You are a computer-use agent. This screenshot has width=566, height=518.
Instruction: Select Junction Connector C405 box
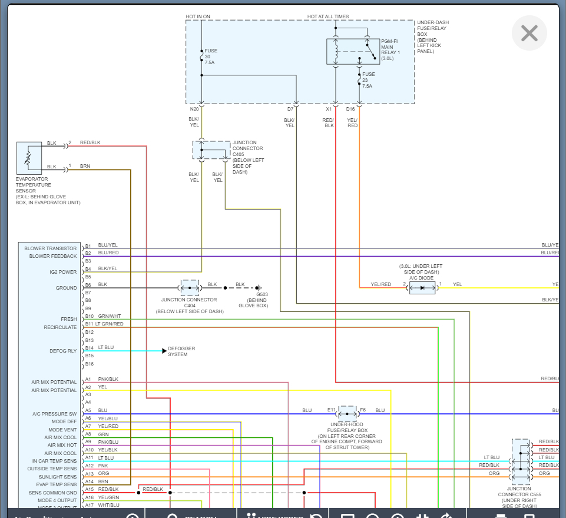click(x=211, y=150)
